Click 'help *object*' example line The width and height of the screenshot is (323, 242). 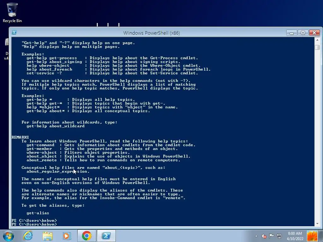click(x=102, y=107)
